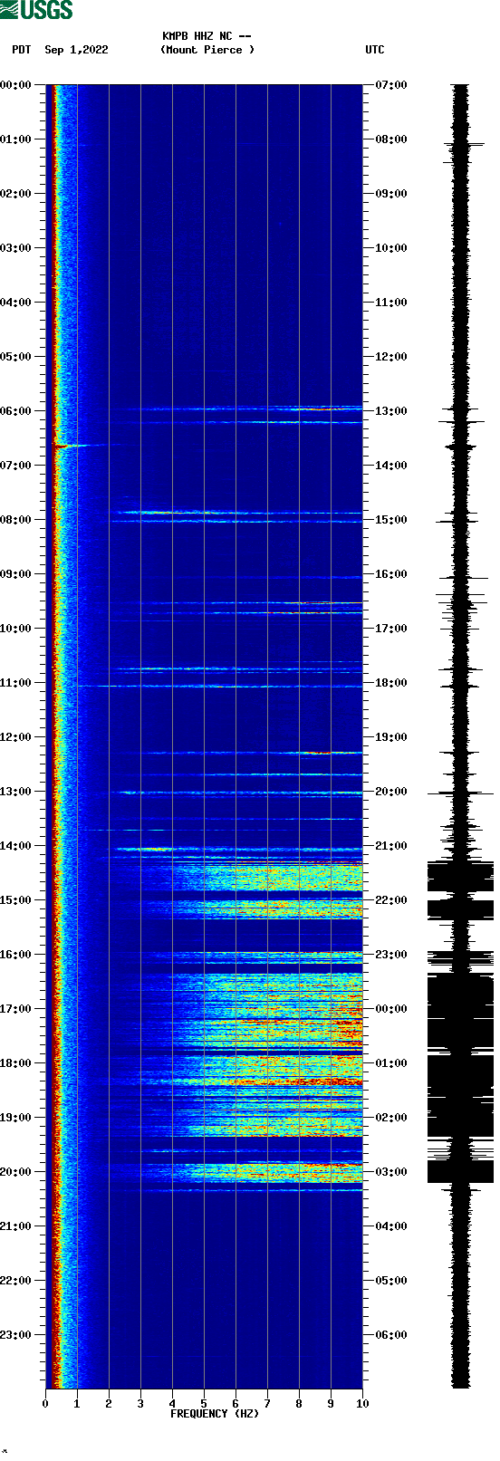Click the 15:00 PDT time label

pos(16,900)
